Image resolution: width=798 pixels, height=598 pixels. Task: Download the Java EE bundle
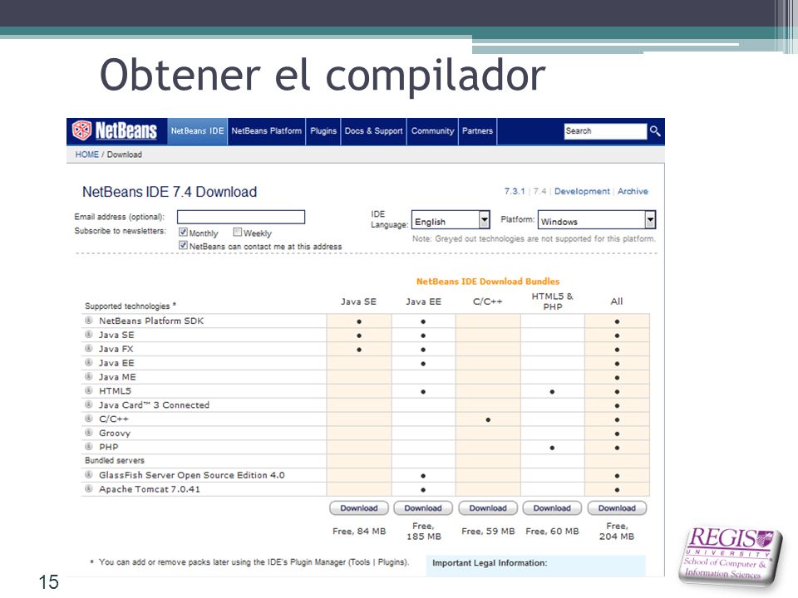click(423, 508)
